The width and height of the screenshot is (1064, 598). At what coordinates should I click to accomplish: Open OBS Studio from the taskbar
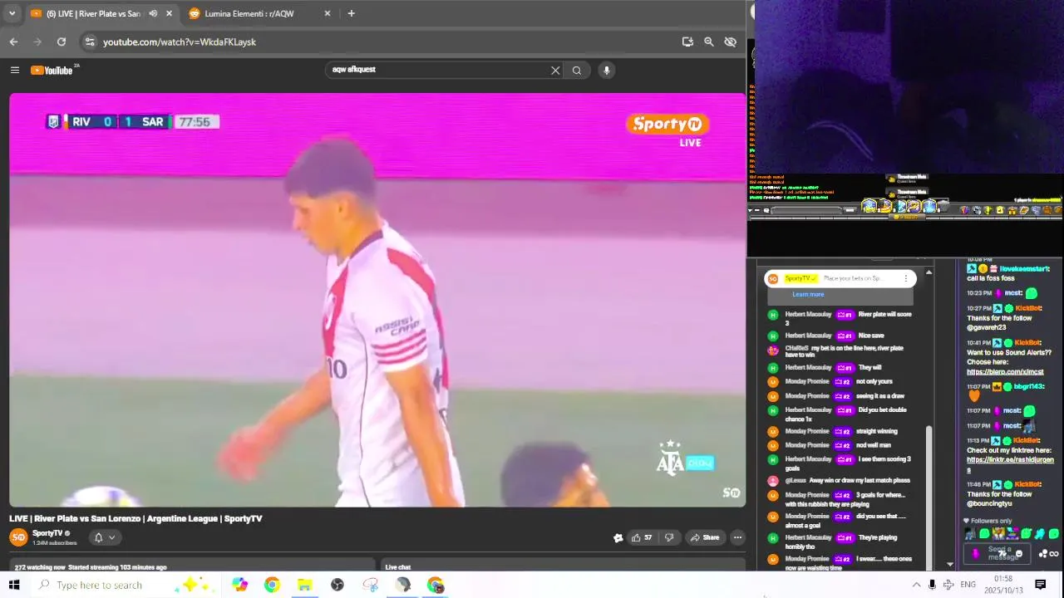337,585
